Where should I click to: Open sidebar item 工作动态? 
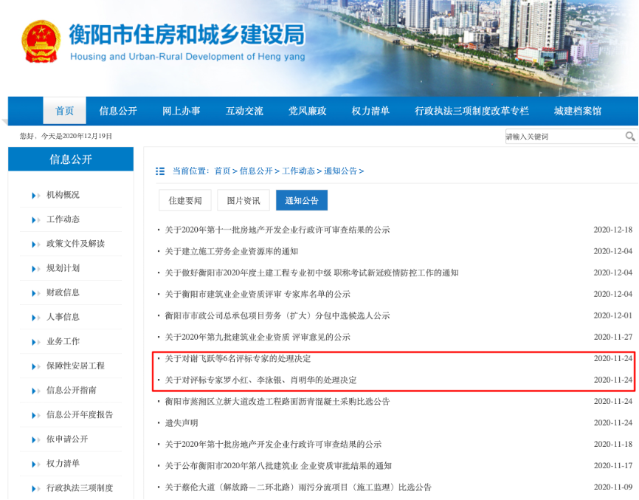(x=63, y=219)
